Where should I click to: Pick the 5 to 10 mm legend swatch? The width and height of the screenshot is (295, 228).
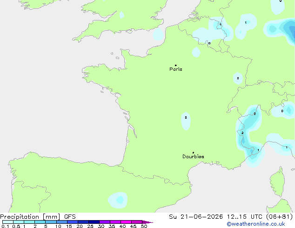point(51,222)
